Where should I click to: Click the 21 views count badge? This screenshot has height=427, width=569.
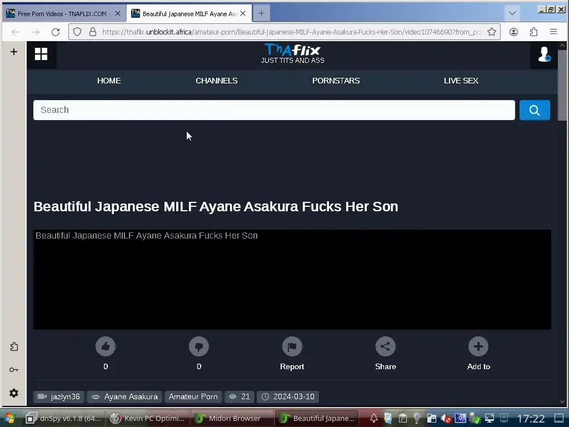239,396
